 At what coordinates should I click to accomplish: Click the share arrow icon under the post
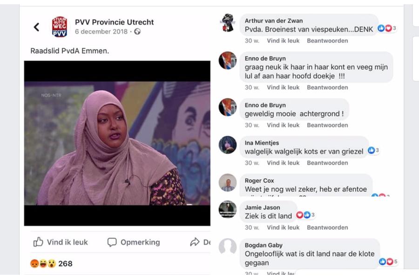(195, 242)
